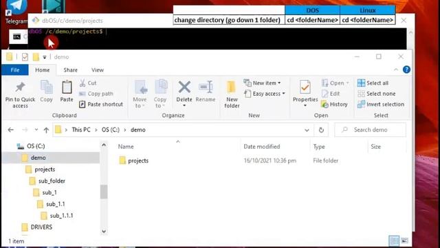Collapse the ribbon with the chevron
The image size is (440, 248).
click(396, 70)
